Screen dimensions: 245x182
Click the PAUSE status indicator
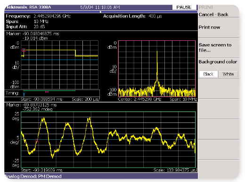click(x=184, y=7)
